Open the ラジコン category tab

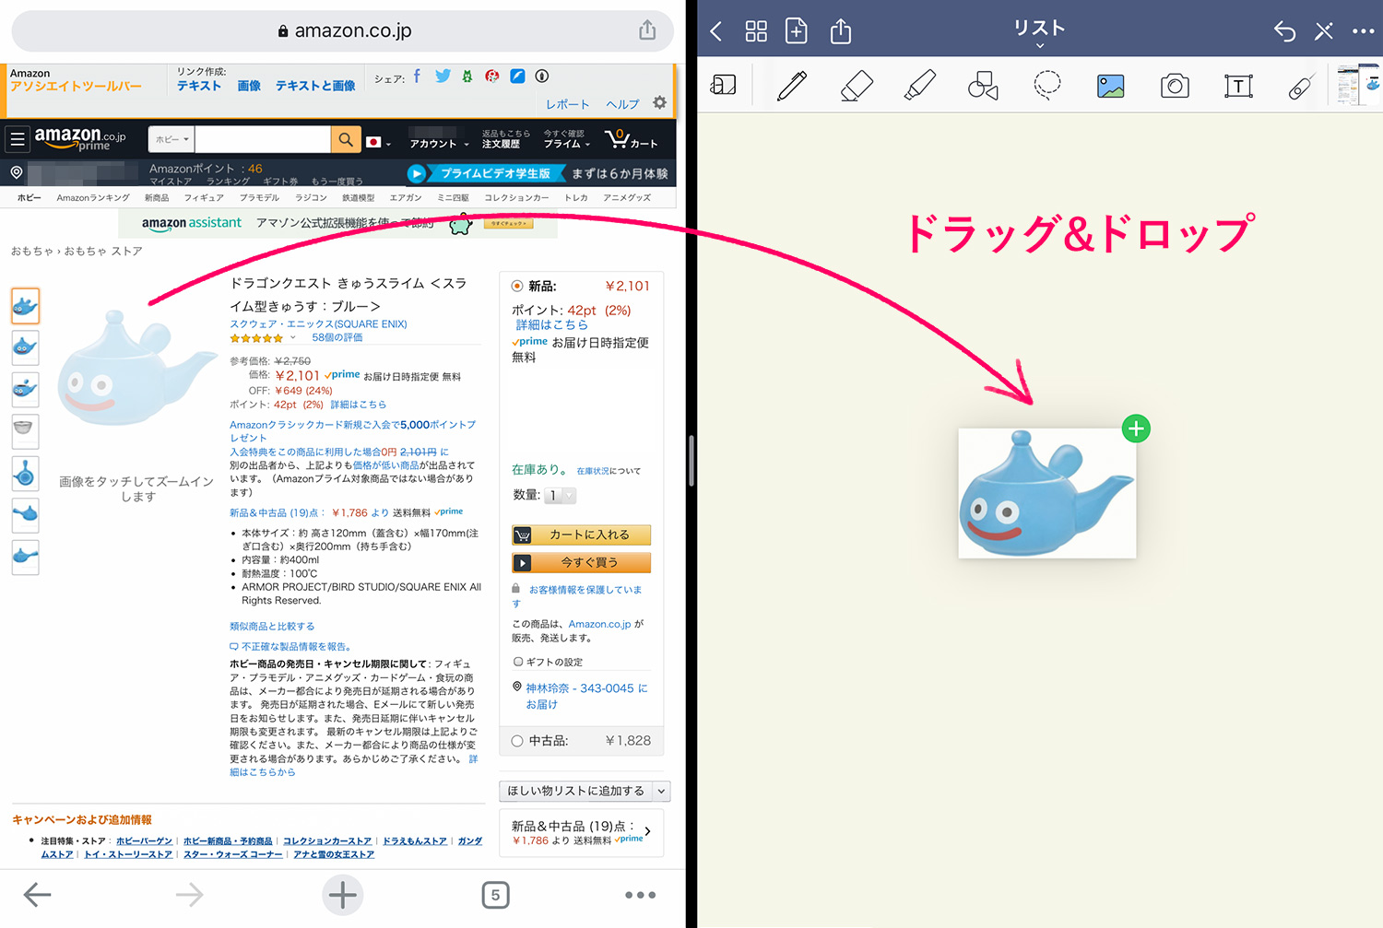pyautogui.click(x=311, y=197)
